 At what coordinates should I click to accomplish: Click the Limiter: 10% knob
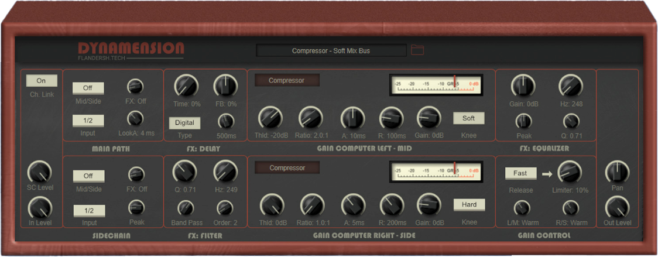[x=570, y=172]
